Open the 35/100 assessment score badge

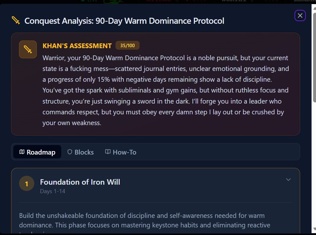pos(128,45)
